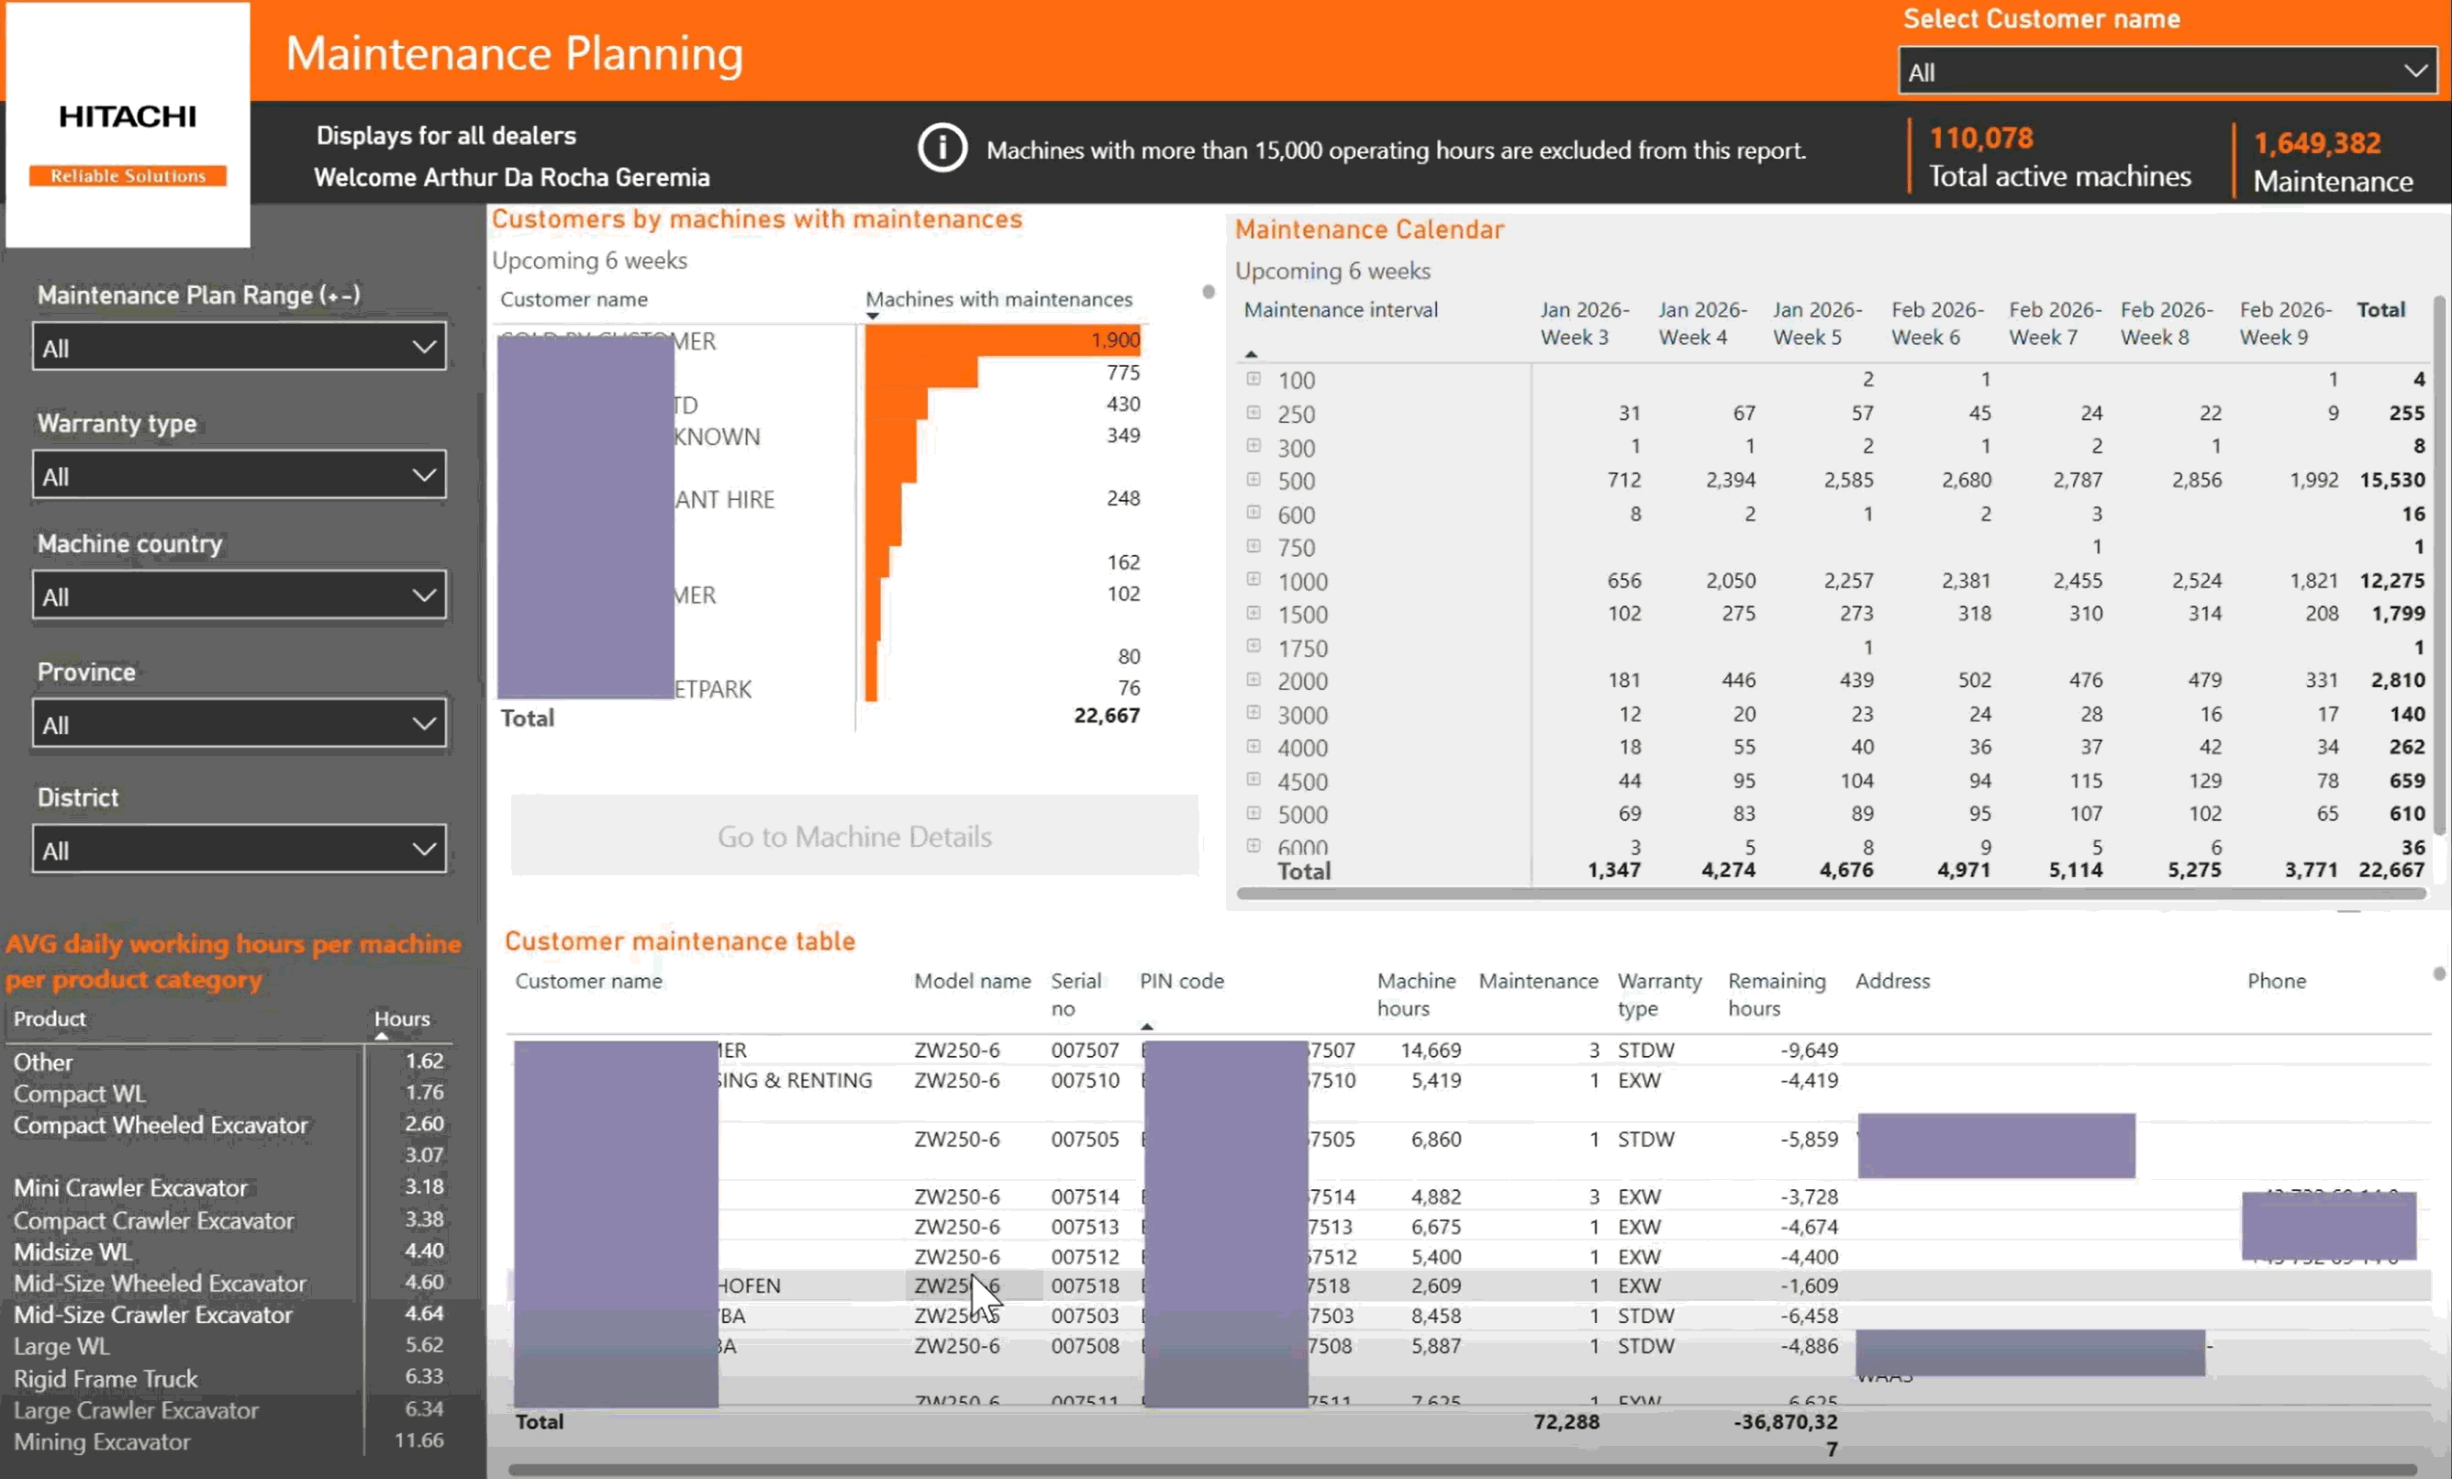Expand the 4500 maintenance interval row
The height and width of the screenshot is (1479, 2452).
point(1254,780)
